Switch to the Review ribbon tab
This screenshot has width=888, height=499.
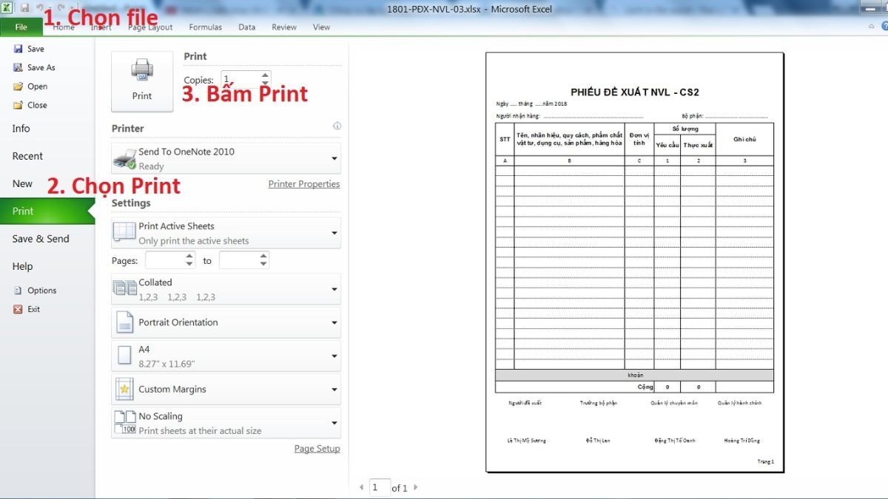tap(283, 27)
